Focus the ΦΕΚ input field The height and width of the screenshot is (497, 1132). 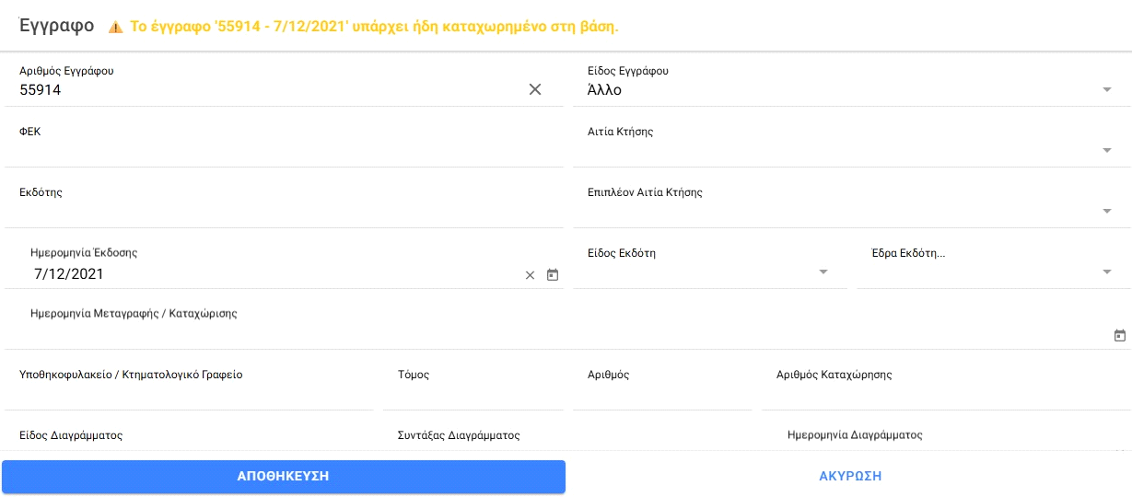click(x=284, y=151)
